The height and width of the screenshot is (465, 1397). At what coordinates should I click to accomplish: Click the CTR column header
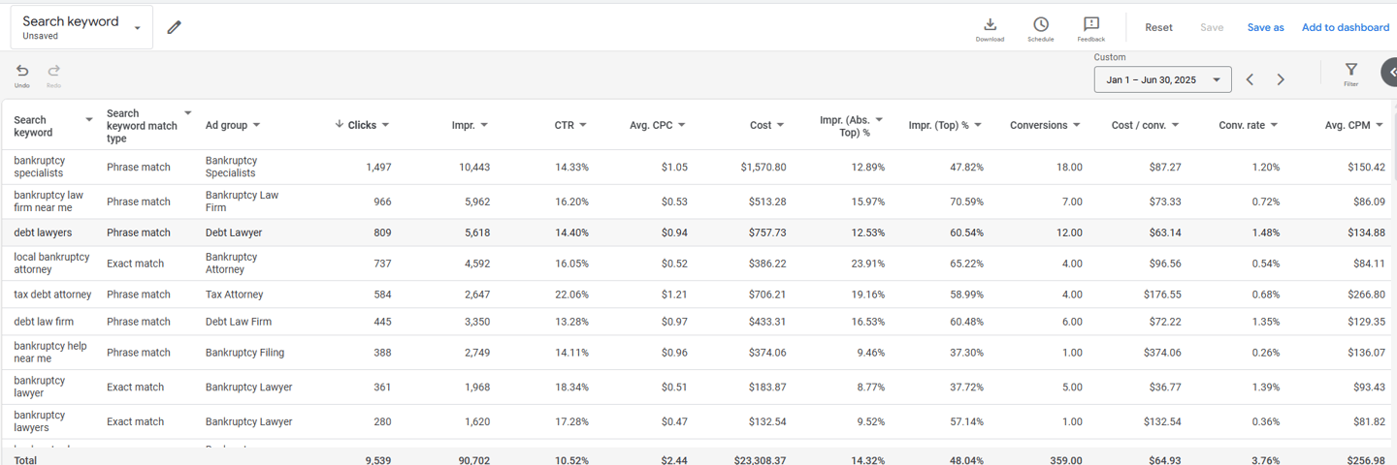point(564,125)
